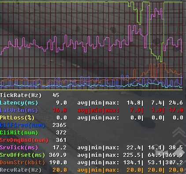Click the TickRate value 45
Image resolution: width=186 pixels, height=174 pixels.
(56, 95)
